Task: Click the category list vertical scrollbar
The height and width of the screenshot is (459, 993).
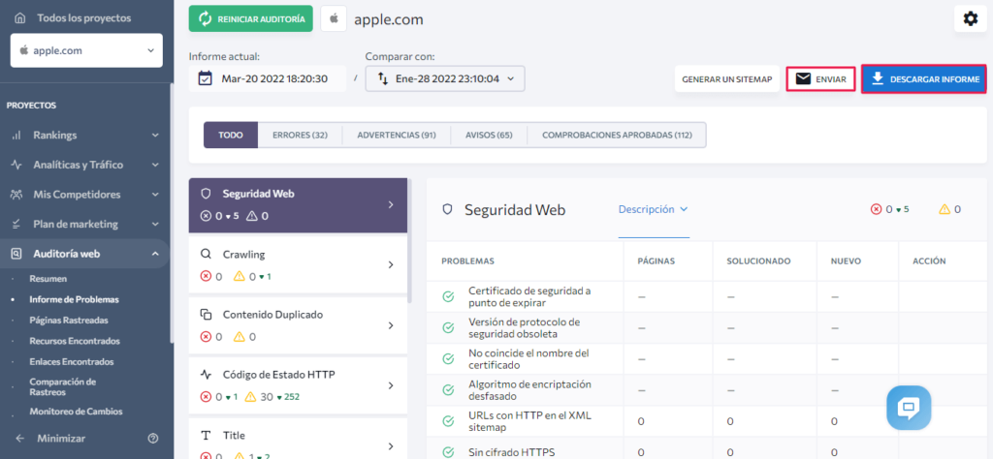Action: click(410, 240)
